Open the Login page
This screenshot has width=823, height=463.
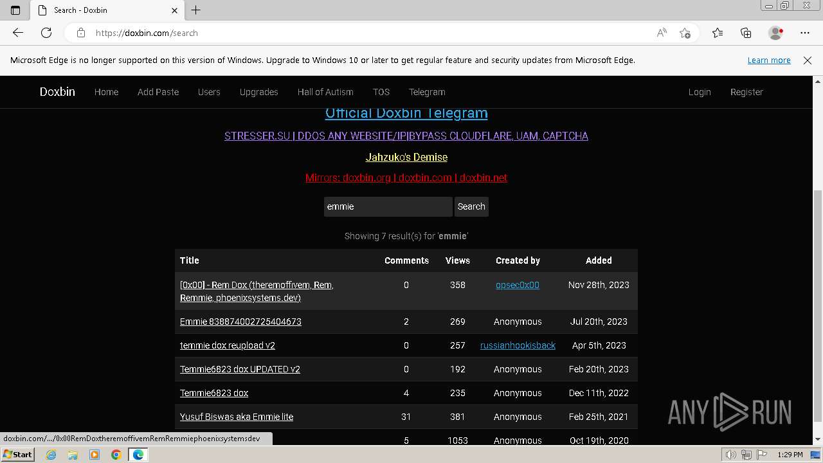click(x=700, y=92)
